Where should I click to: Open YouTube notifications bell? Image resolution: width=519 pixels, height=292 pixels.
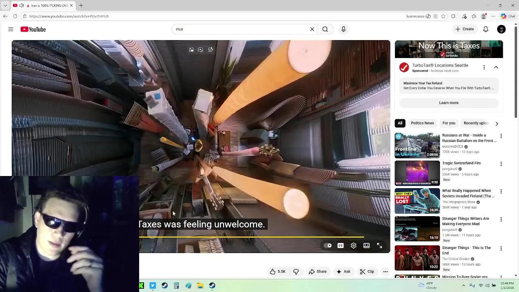[x=486, y=29]
